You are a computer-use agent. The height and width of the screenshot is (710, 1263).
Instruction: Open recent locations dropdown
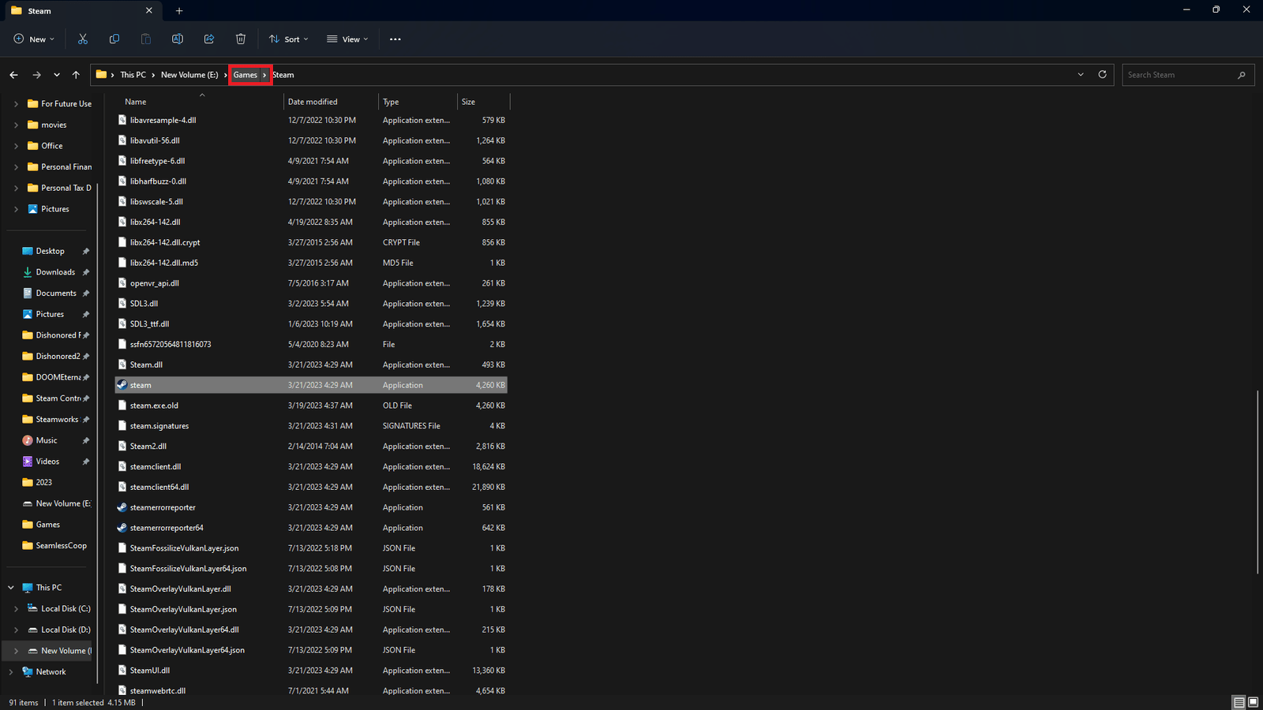57,75
